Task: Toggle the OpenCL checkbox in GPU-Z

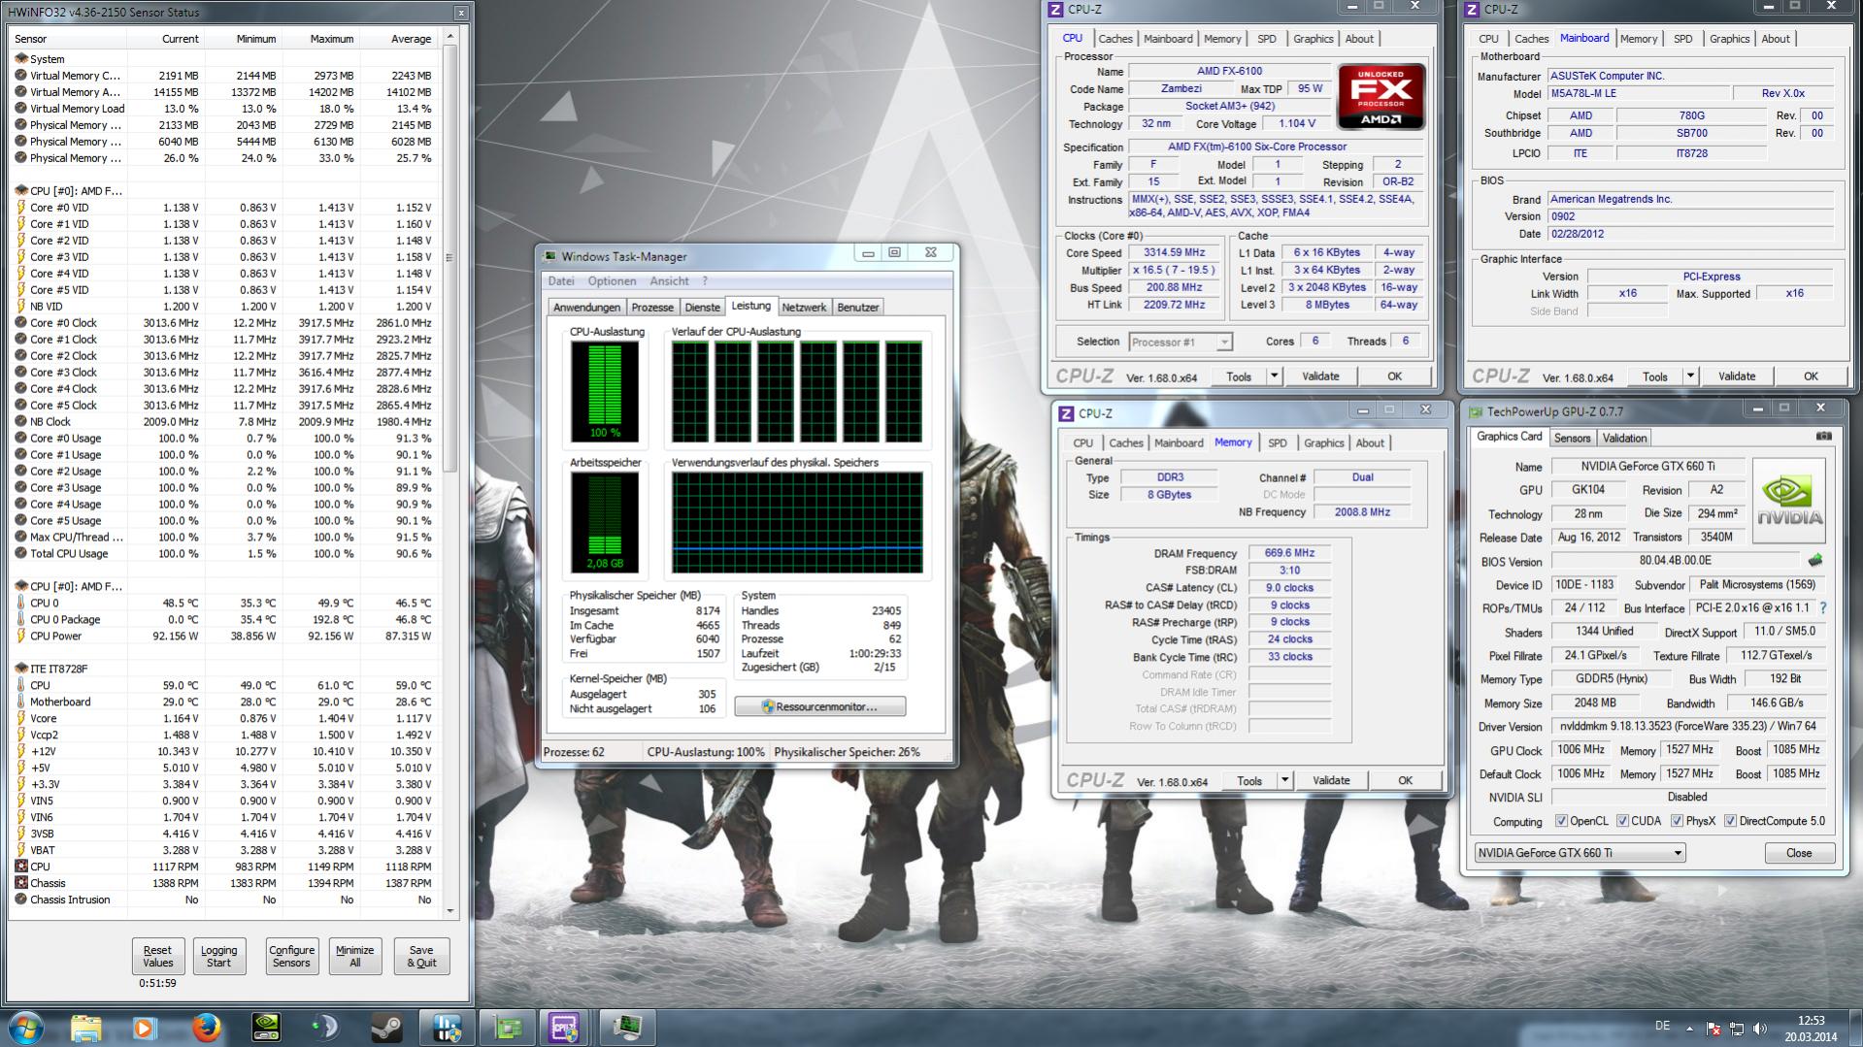Action: [1561, 821]
